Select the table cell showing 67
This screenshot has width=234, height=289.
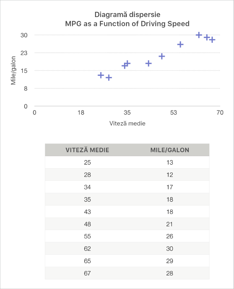tap(87, 274)
